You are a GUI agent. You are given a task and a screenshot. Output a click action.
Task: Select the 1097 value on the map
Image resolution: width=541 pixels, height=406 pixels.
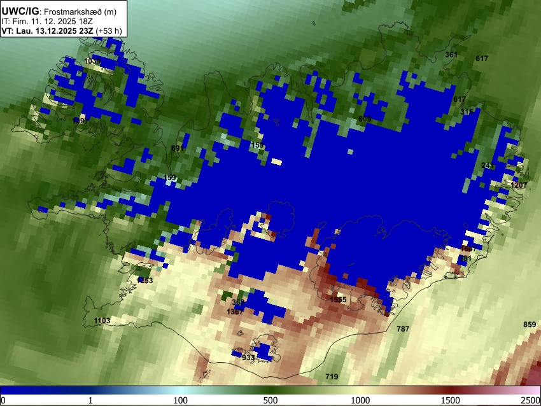tap(80, 121)
